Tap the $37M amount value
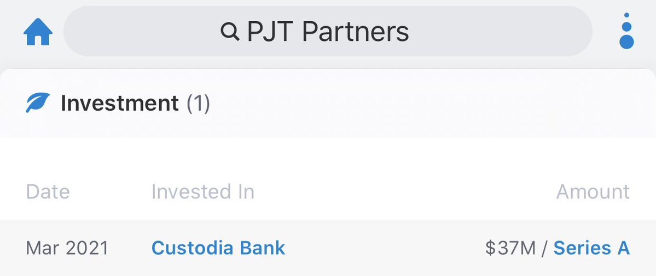Screen dimensions: 656x276 (x=510, y=248)
